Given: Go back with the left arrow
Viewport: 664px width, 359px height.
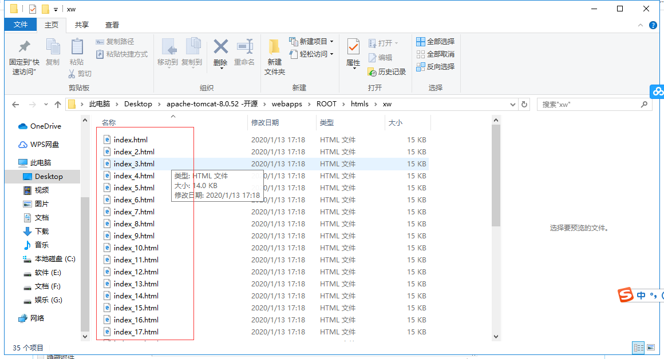Looking at the screenshot, I should click(15, 105).
